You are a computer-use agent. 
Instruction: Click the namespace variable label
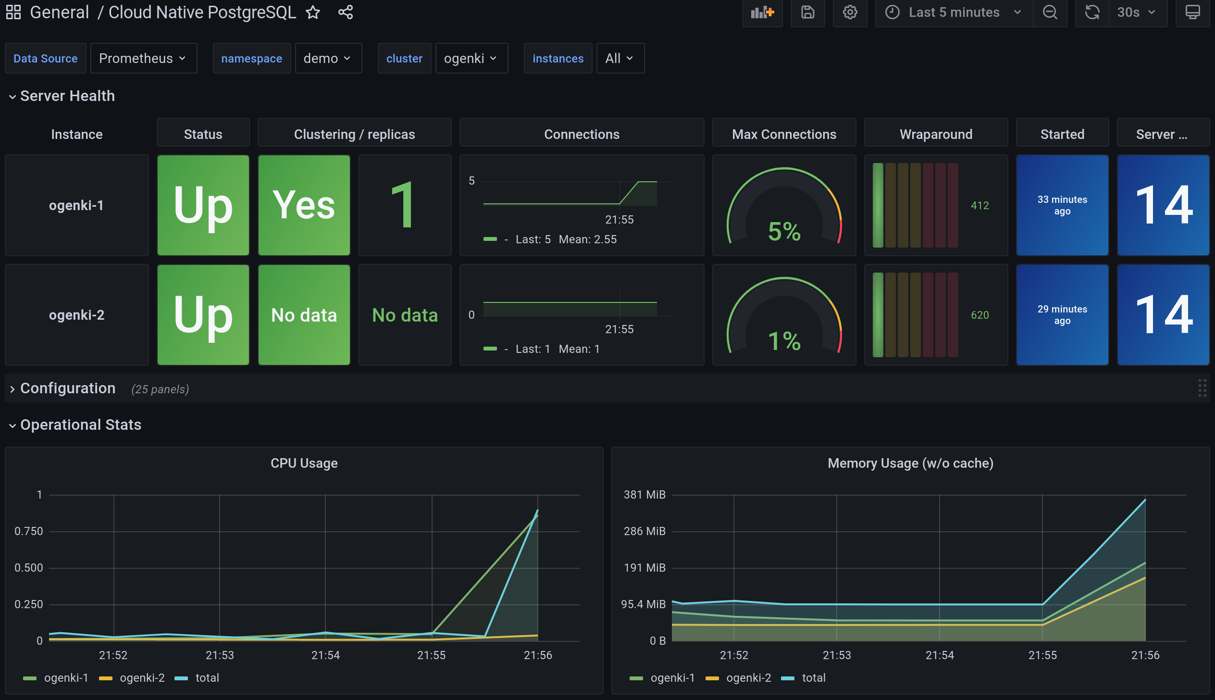[251, 58]
